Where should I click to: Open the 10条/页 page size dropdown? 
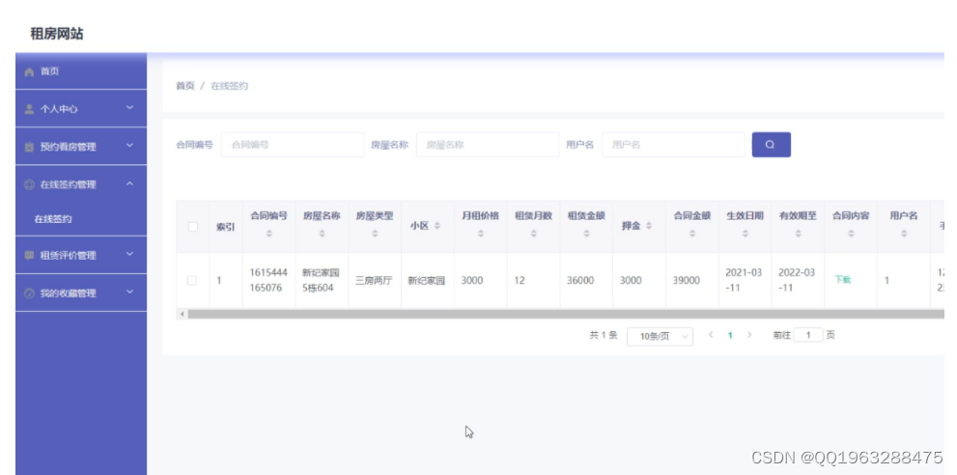click(x=660, y=336)
